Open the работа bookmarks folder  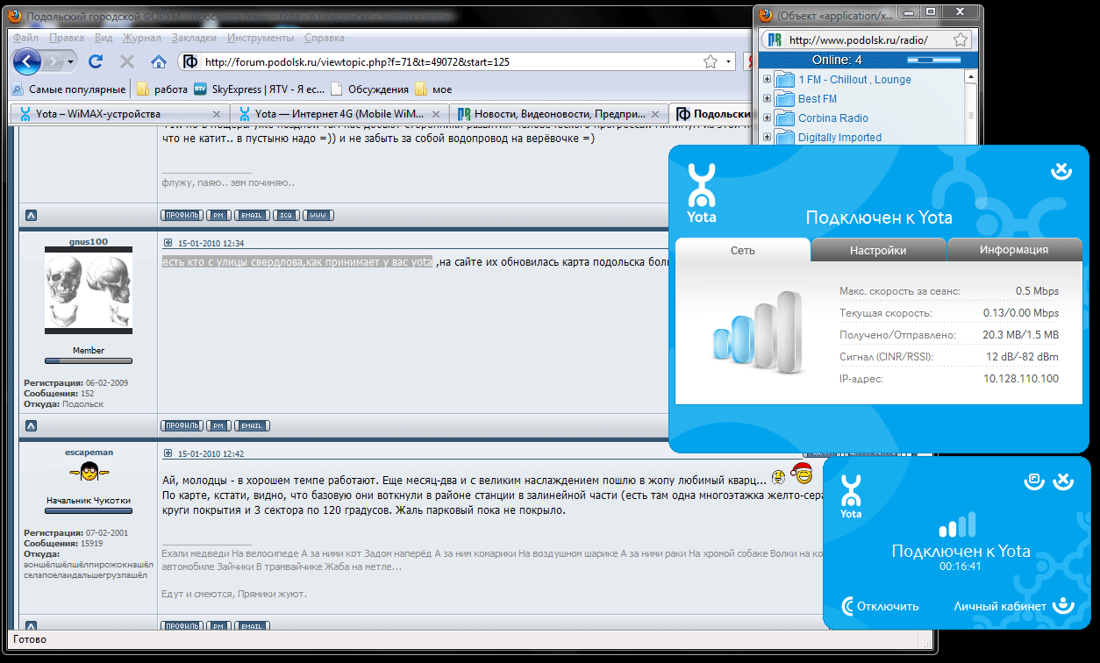pyautogui.click(x=162, y=89)
